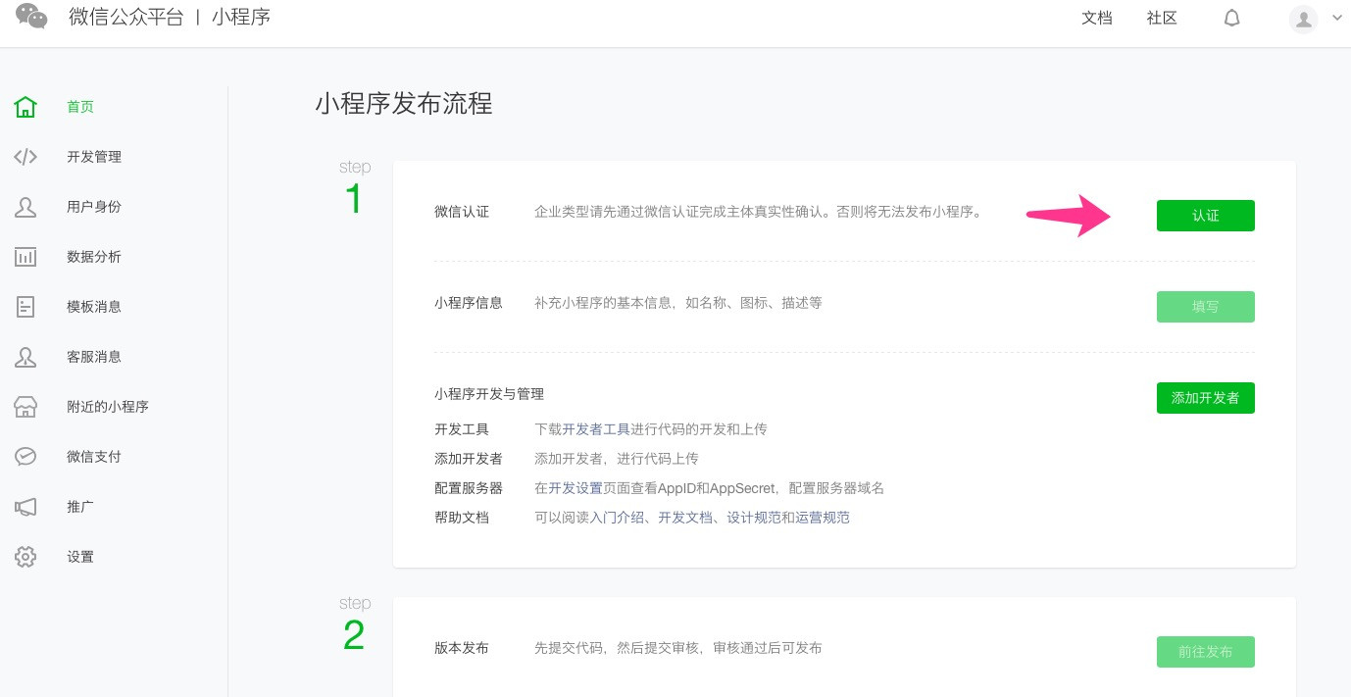This screenshot has height=697, width=1351.
Task: Open 设置 gear icon in sidebar
Action: (x=25, y=557)
